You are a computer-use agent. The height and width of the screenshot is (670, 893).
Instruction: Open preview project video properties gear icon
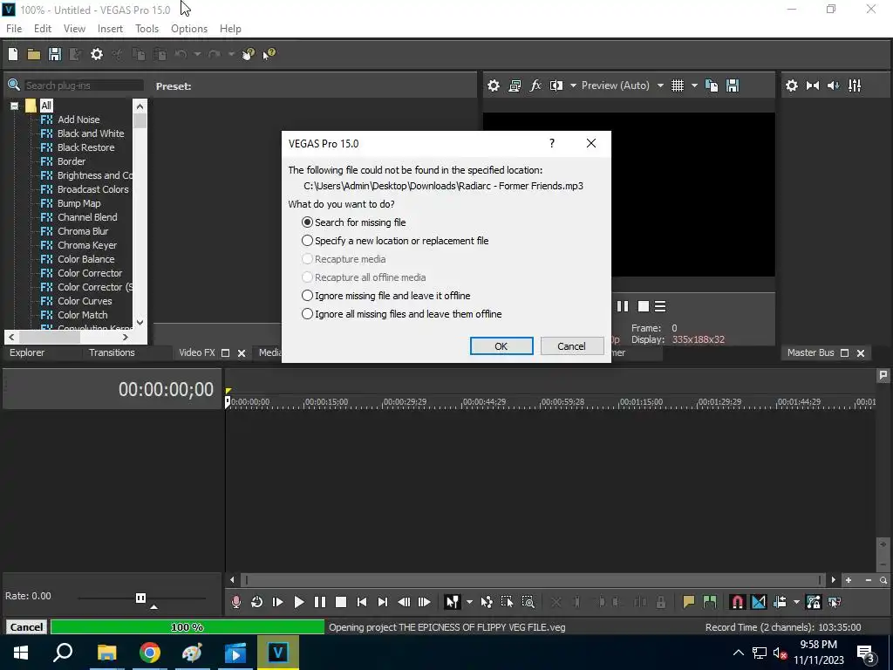[x=494, y=85]
